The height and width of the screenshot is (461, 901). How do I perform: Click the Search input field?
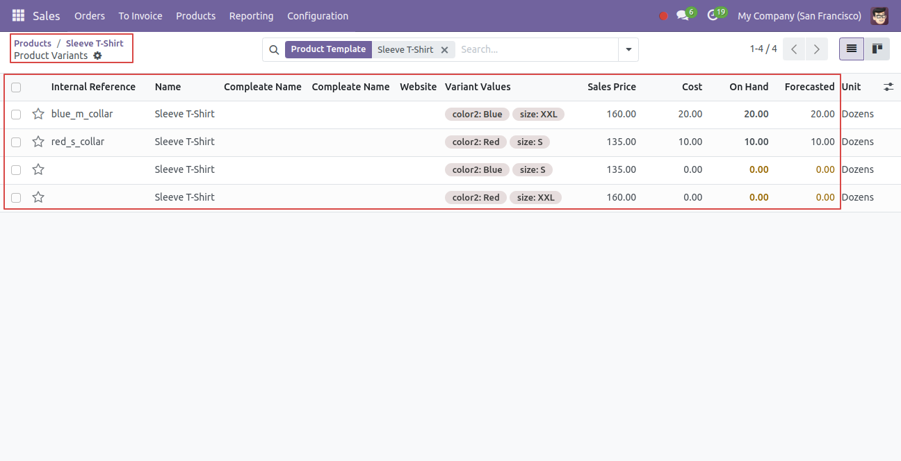(535, 49)
